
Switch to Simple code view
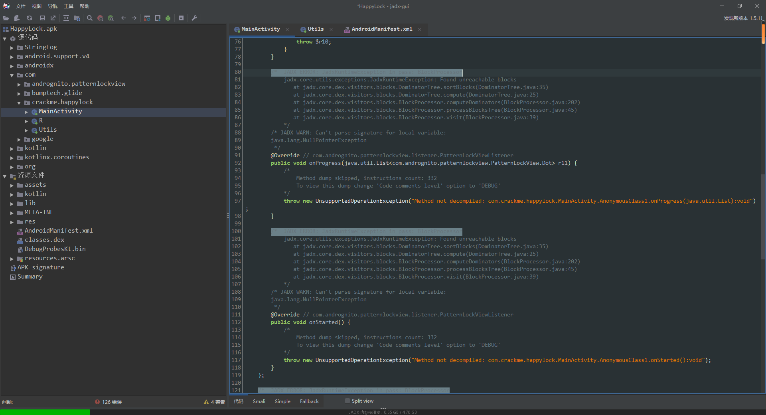(x=282, y=401)
